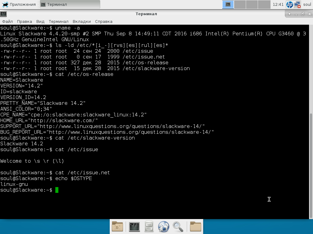Switch to the third workspace in pager
This screenshot has height=234, width=313.
coord(252,4)
